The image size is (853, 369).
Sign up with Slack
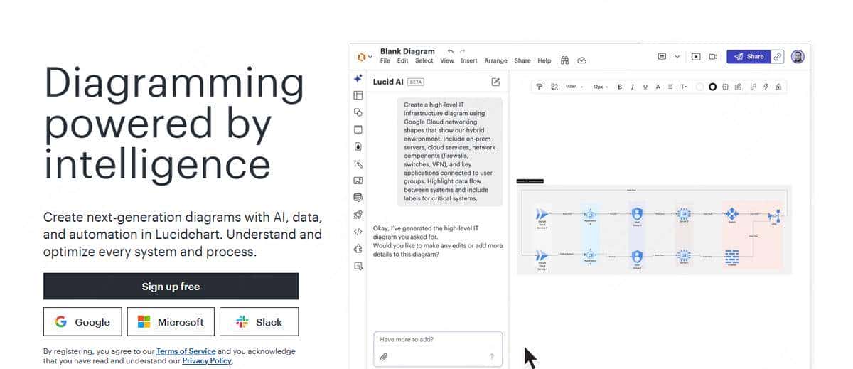point(259,322)
